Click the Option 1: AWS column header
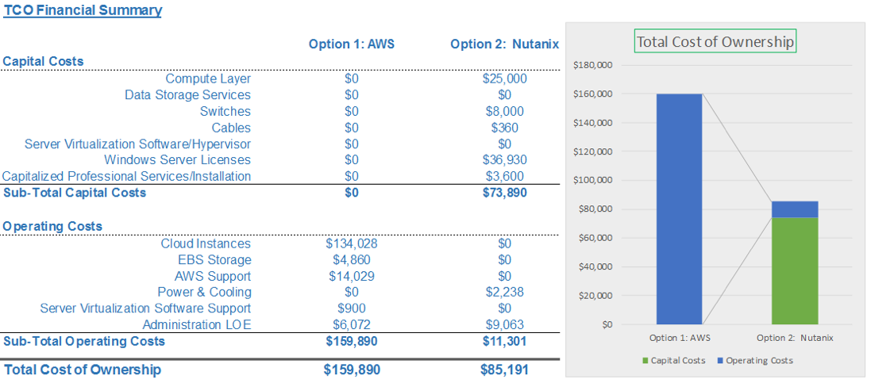The width and height of the screenshot is (871, 387). (352, 44)
